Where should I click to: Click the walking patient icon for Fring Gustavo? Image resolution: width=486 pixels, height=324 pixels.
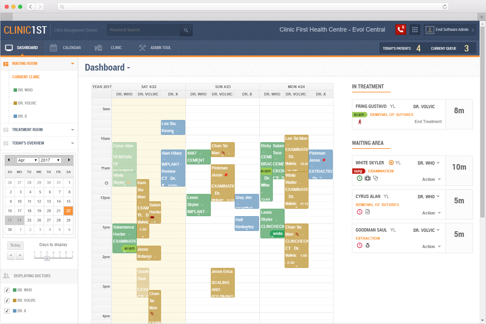pos(360,122)
